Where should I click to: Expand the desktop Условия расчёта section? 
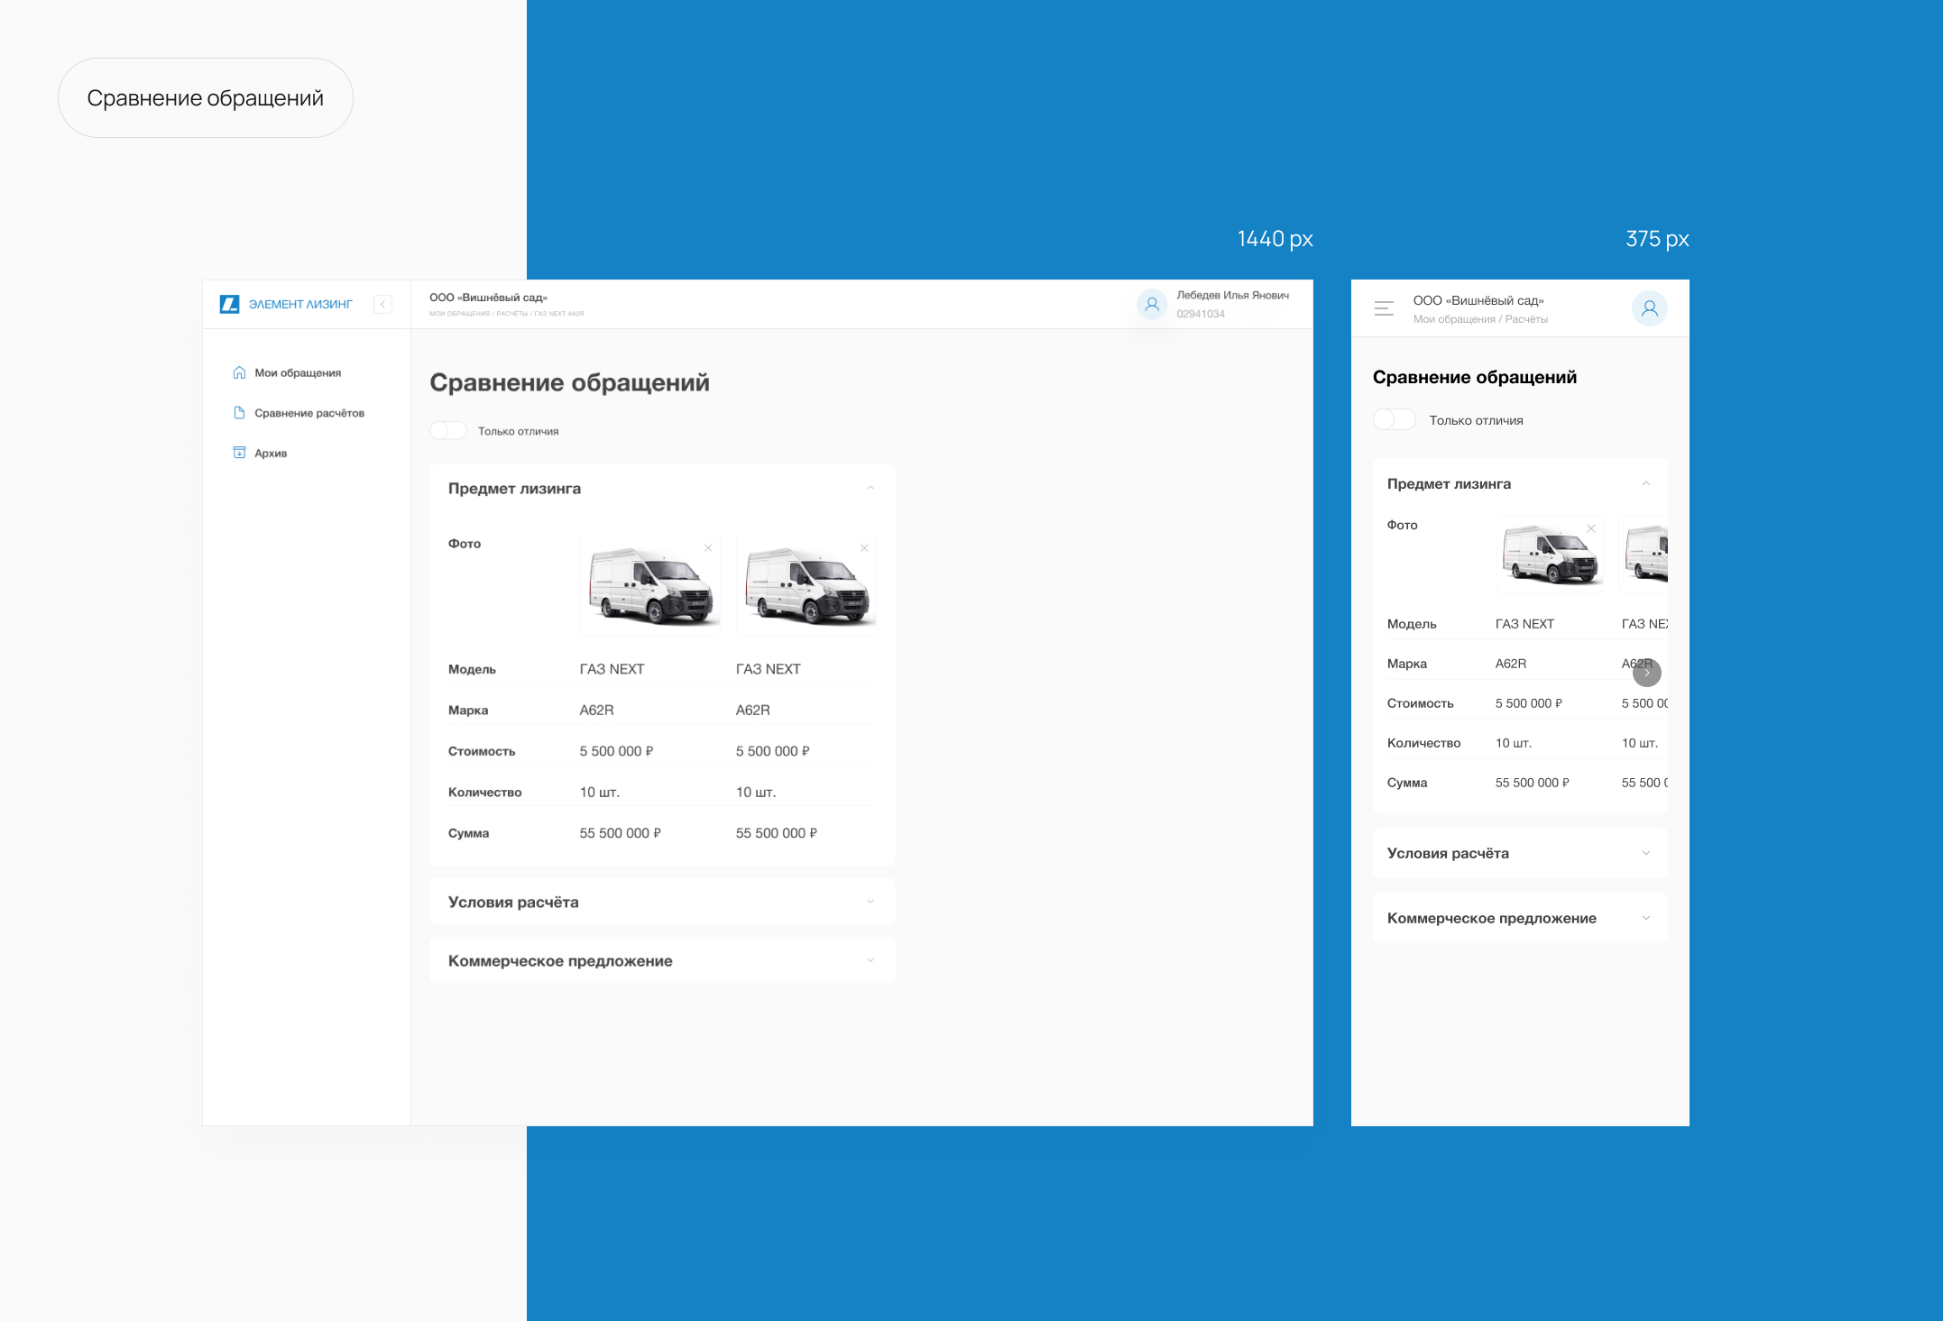click(x=870, y=902)
